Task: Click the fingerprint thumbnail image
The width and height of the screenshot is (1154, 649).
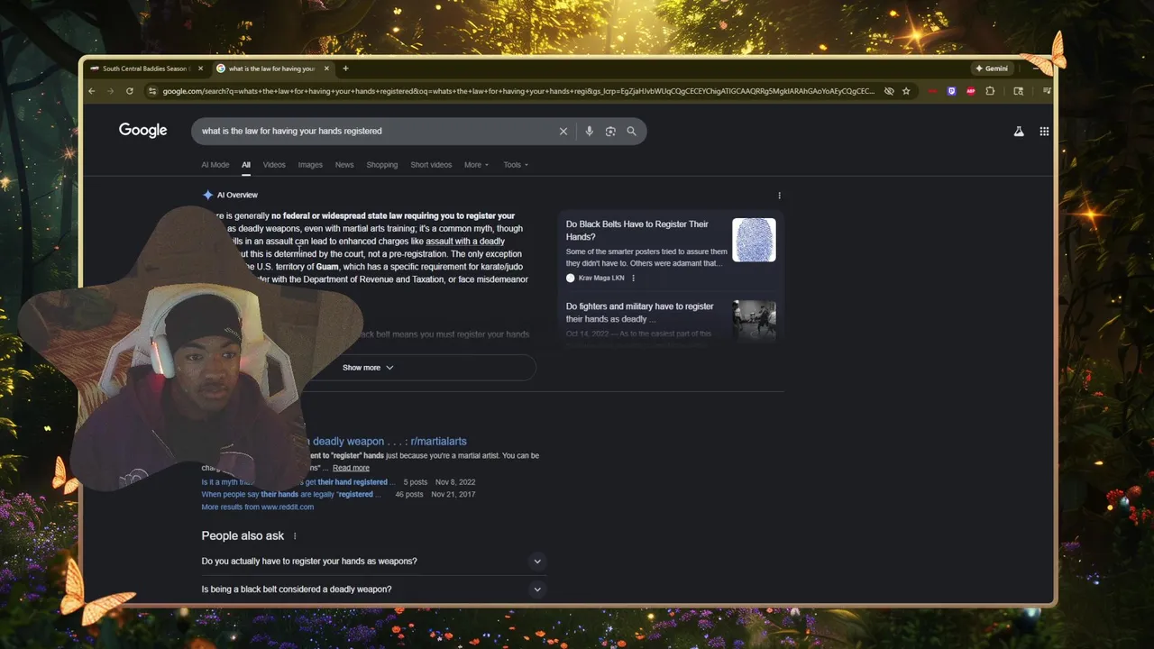Action: point(754,240)
